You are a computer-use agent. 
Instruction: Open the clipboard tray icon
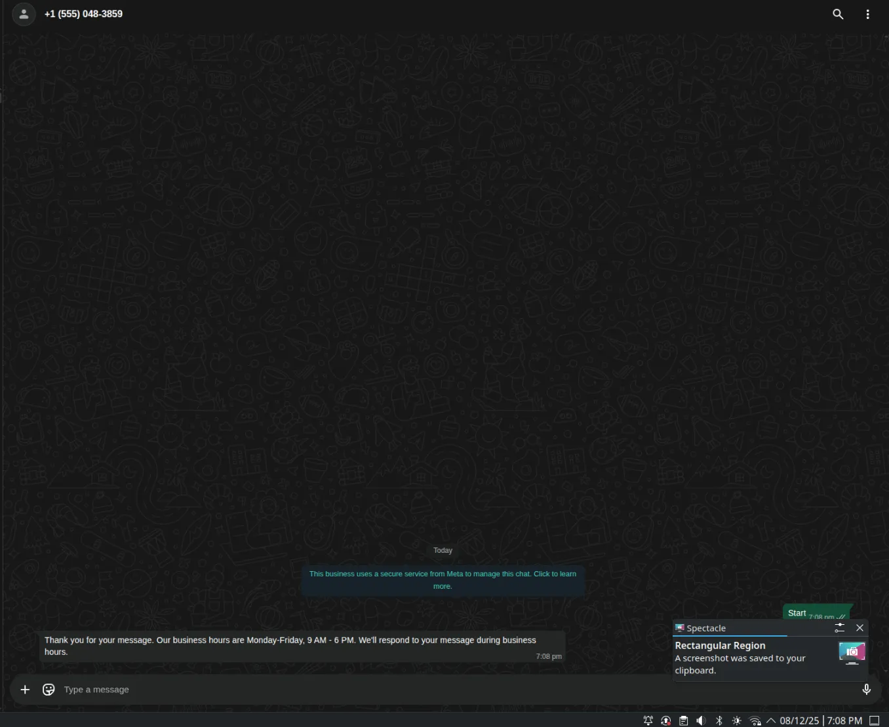[683, 720]
